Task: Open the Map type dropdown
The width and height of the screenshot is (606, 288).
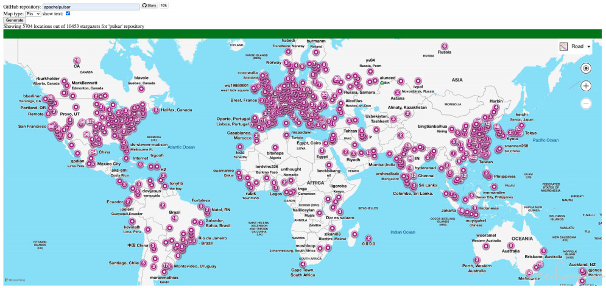Action: [x=33, y=13]
